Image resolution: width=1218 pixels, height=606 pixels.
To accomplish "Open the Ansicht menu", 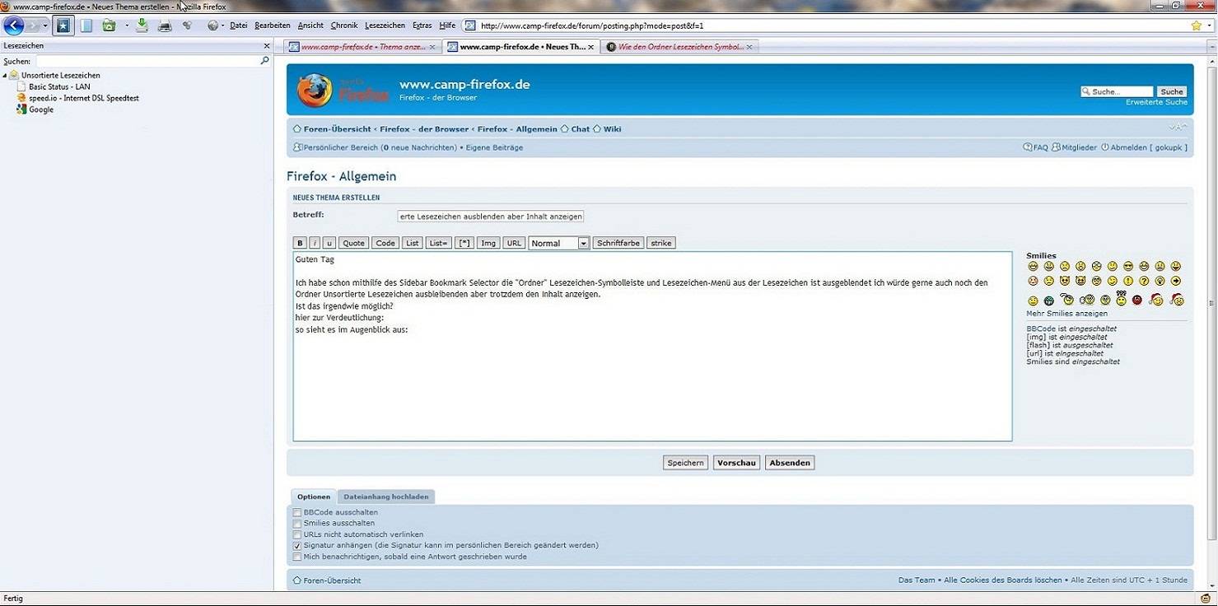I will coord(310,26).
